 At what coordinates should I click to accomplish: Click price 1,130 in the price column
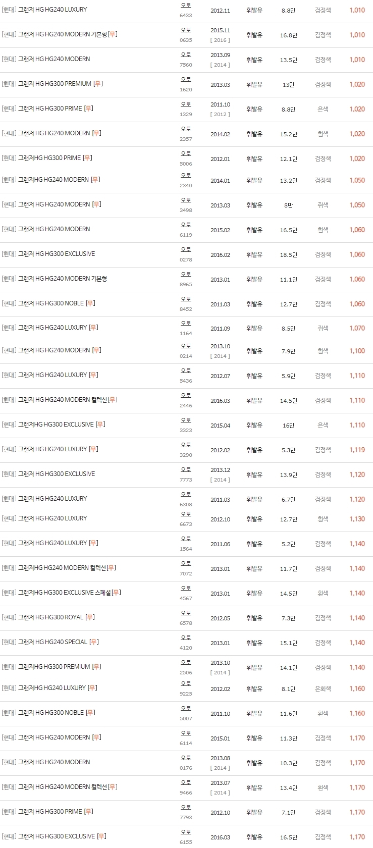click(x=357, y=519)
